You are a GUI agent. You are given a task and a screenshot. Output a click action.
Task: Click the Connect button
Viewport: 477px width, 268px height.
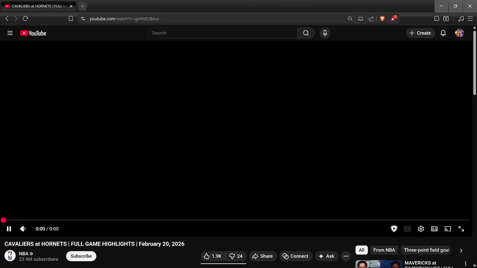tap(296, 256)
